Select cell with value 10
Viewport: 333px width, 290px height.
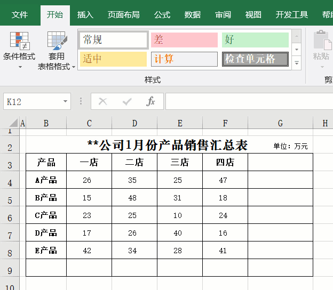(x=180, y=215)
